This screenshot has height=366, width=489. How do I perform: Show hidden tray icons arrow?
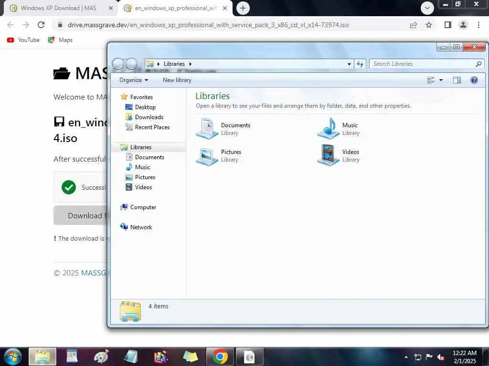point(406,357)
